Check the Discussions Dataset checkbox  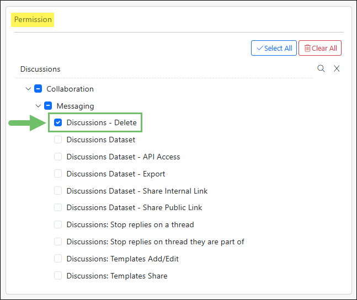(58, 140)
